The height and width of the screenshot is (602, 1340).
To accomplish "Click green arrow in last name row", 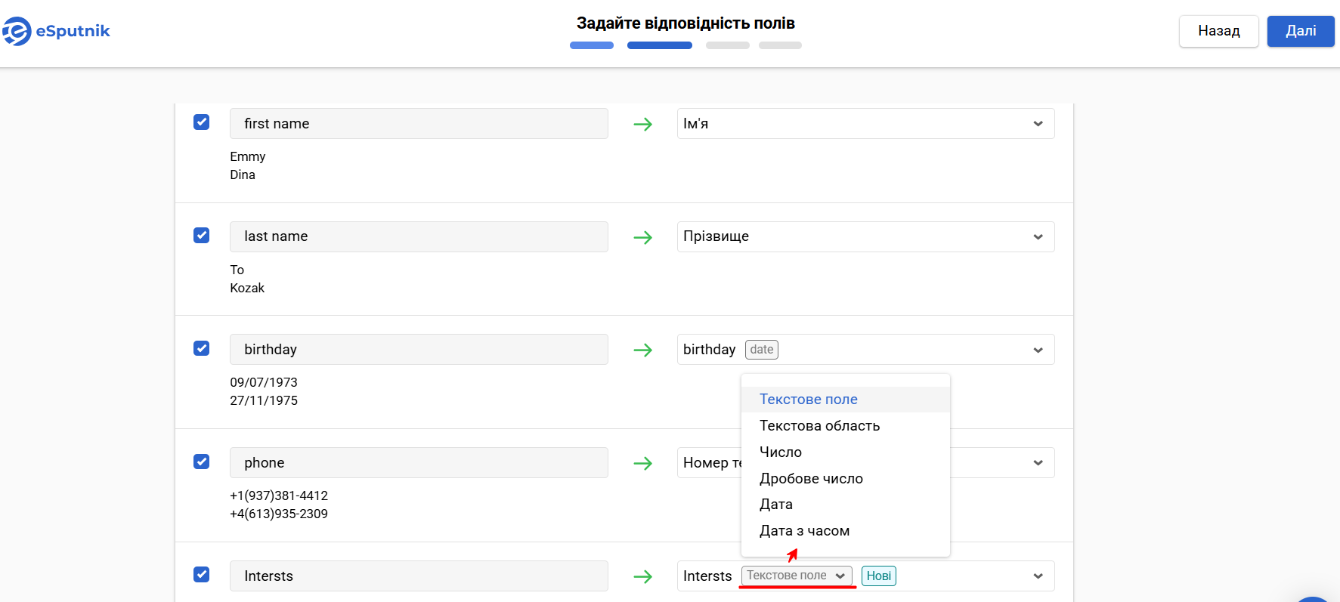I will point(643,237).
